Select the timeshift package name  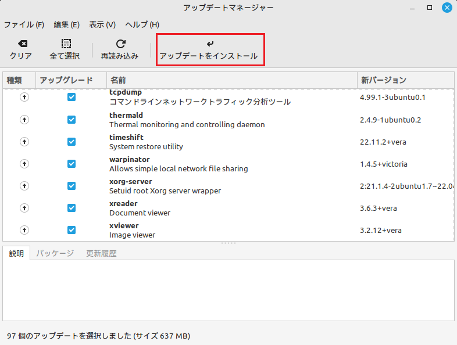[x=127, y=138]
